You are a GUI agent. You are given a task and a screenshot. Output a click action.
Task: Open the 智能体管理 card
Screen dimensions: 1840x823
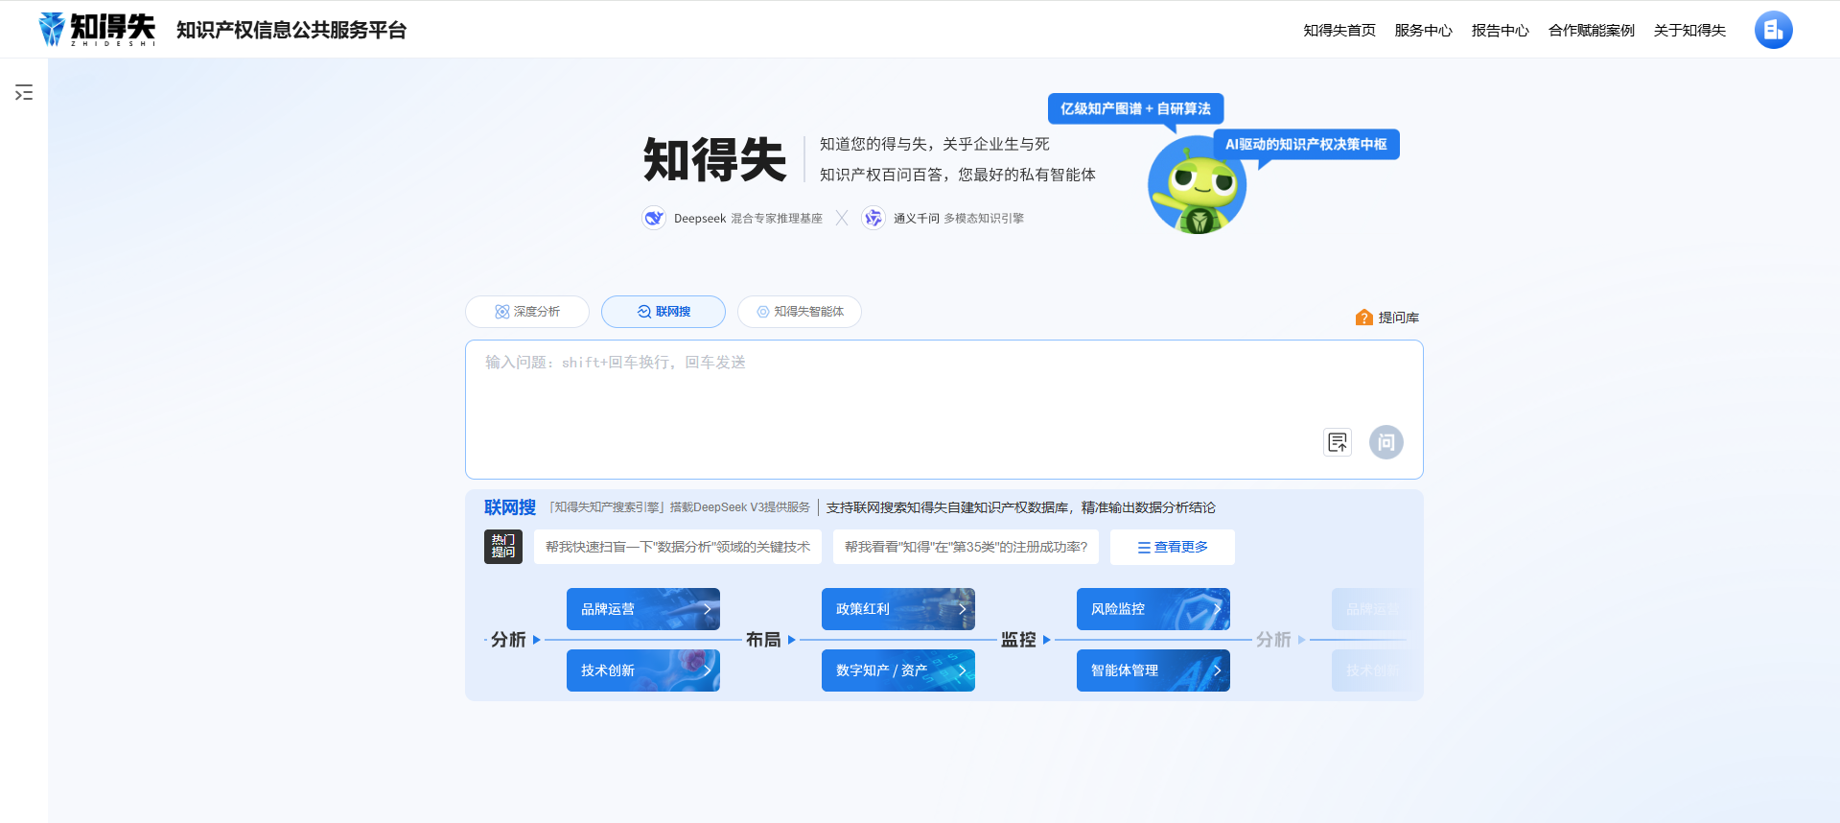coord(1153,670)
